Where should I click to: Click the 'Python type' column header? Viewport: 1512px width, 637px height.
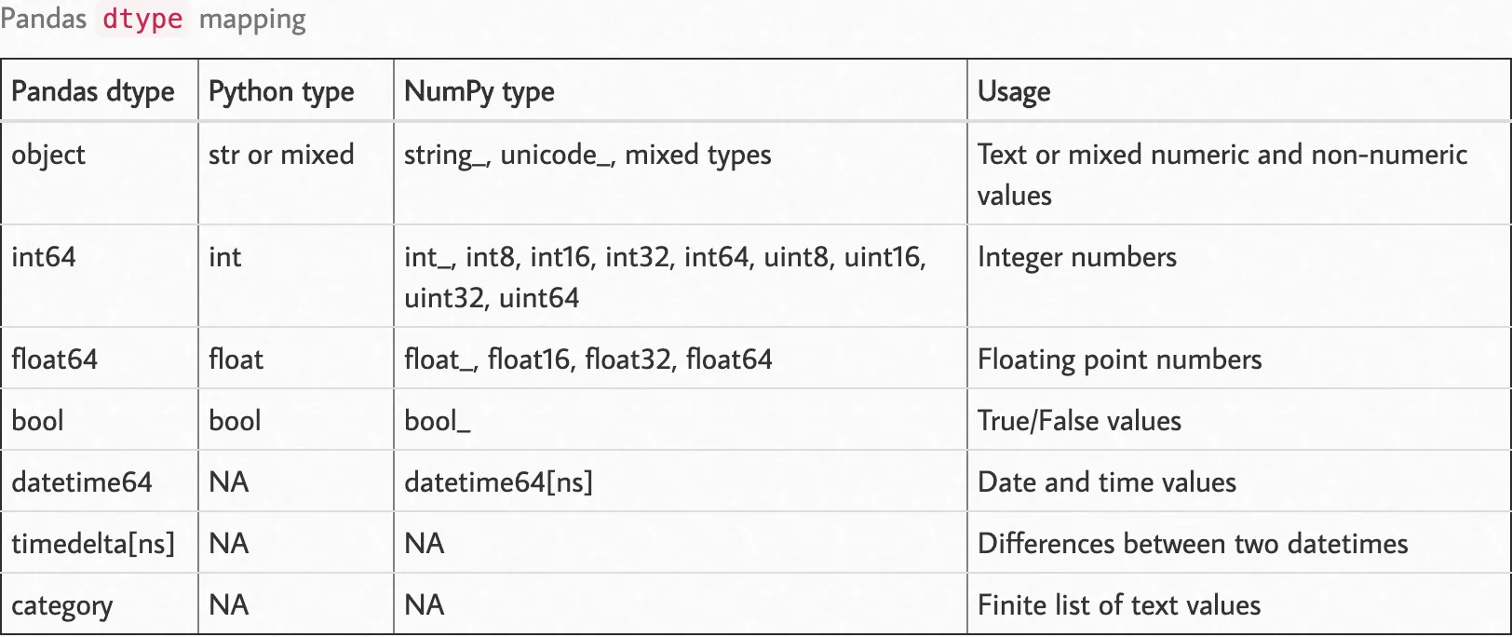[281, 91]
